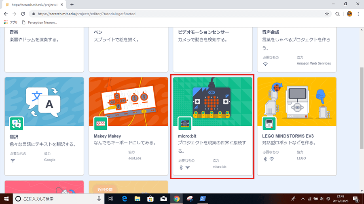Open PowerShell from the taskbar
Viewport: 364px width, 204px height.
tap(203, 199)
